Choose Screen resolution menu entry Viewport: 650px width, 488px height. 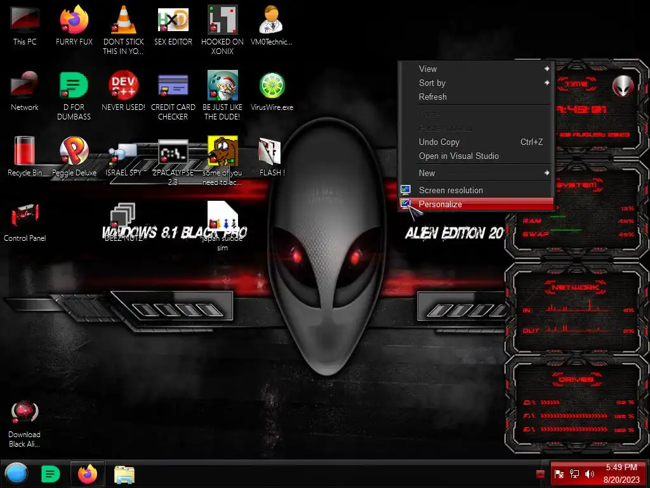coord(476,190)
